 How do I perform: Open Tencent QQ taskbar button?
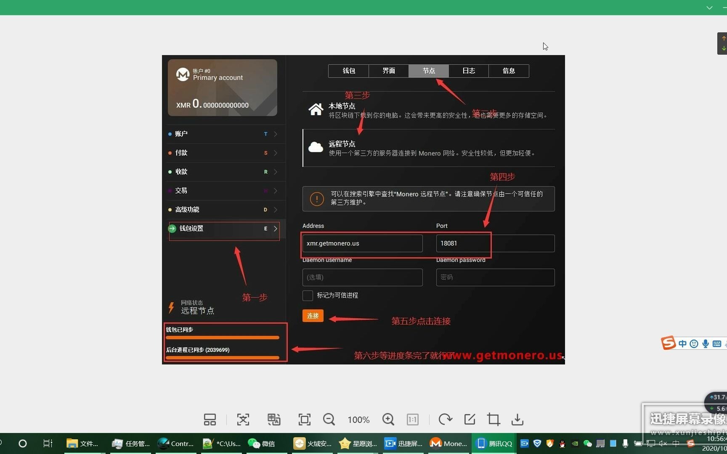pyautogui.click(x=494, y=443)
